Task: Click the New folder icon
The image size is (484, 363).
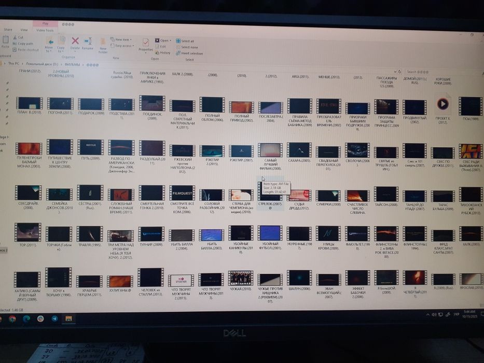Action: [103, 41]
